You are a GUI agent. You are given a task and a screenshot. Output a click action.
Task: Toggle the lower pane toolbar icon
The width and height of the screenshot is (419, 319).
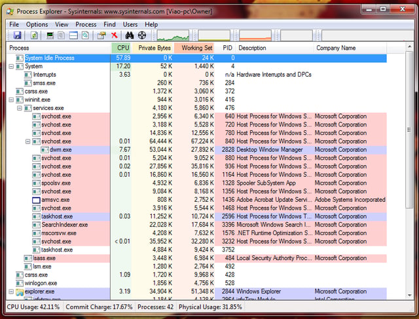coord(73,35)
